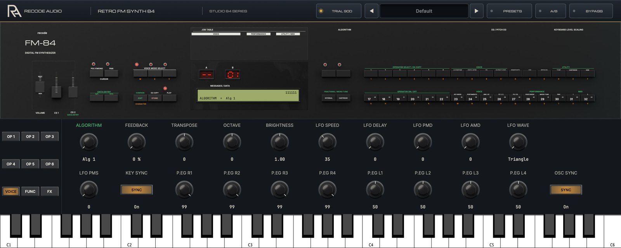Click the LFO Speed knob

pos(328,142)
